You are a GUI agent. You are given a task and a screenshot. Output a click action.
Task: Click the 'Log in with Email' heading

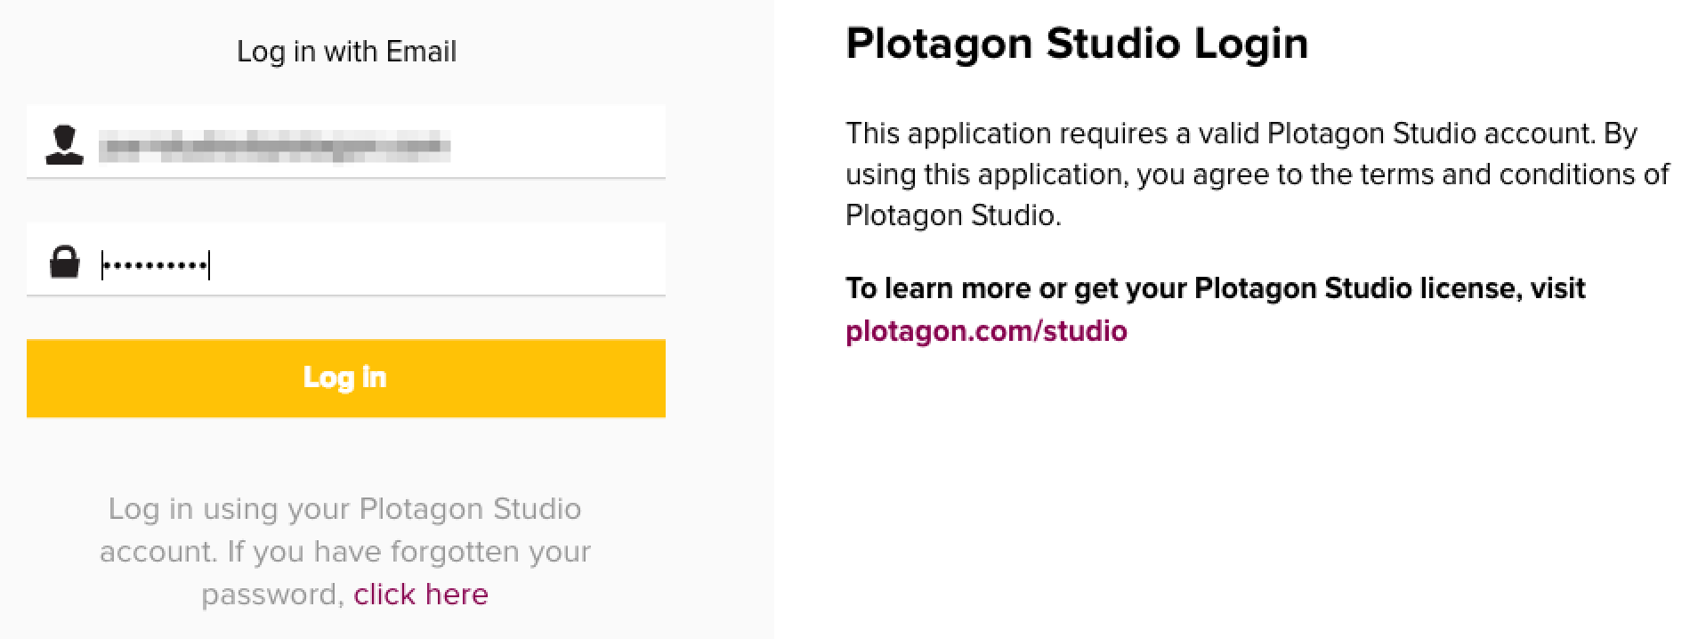click(x=346, y=52)
